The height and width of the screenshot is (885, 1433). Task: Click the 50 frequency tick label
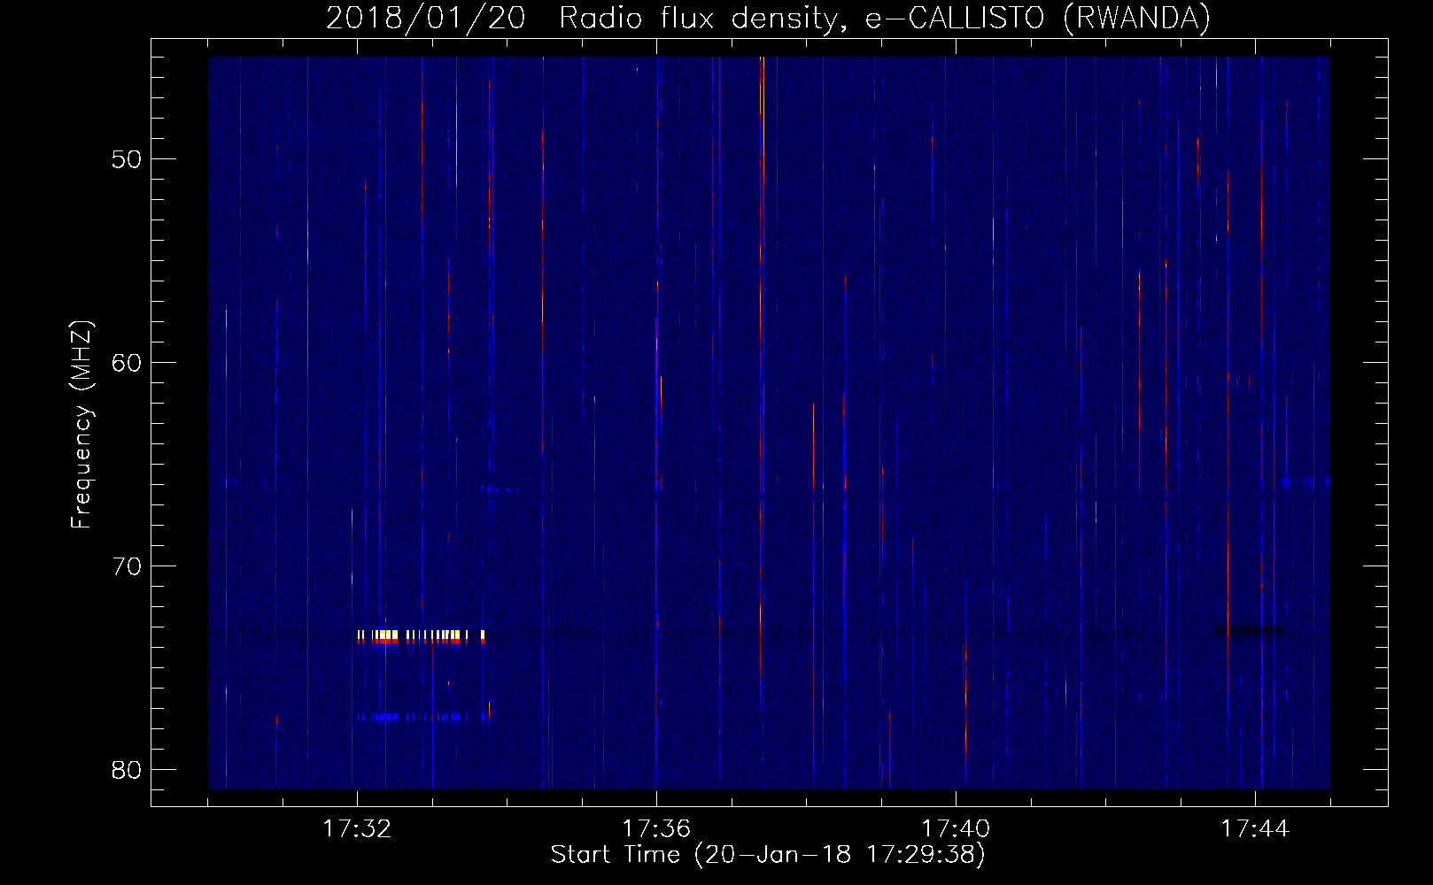(x=125, y=159)
